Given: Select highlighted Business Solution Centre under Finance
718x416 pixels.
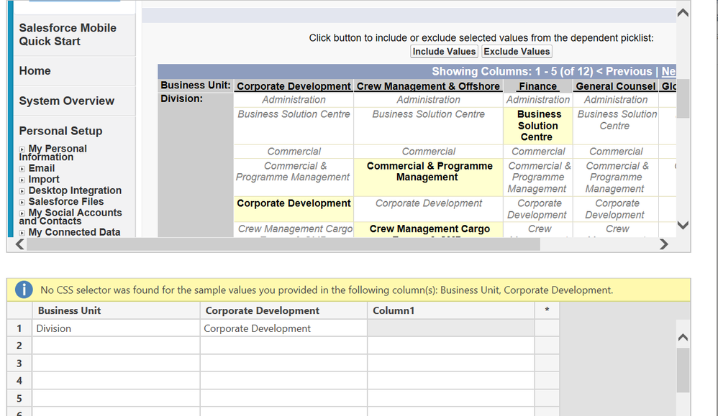Looking at the screenshot, I should [537, 126].
